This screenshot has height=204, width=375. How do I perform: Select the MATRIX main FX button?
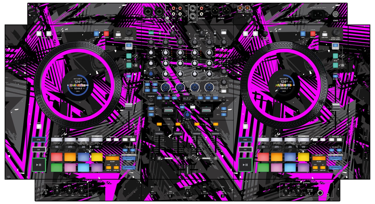(x=208, y=98)
